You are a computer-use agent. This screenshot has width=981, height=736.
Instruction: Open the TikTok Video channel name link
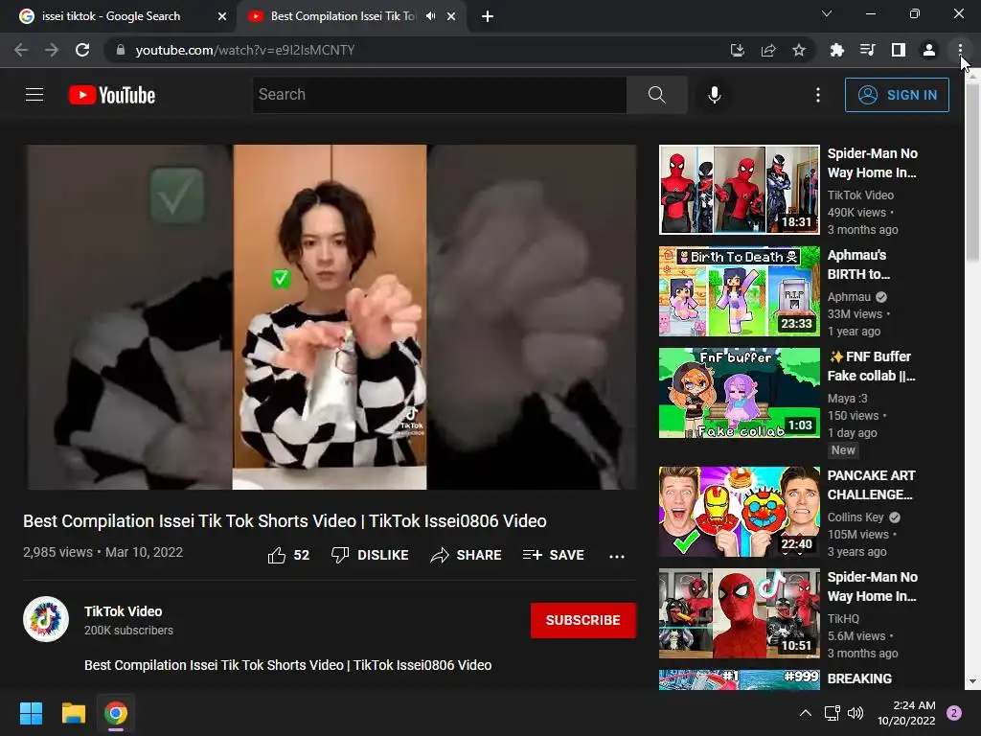pos(124,611)
